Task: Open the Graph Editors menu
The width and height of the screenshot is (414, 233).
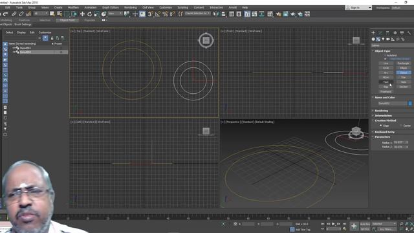Action: pyautogui.click(x=111, y=7)
